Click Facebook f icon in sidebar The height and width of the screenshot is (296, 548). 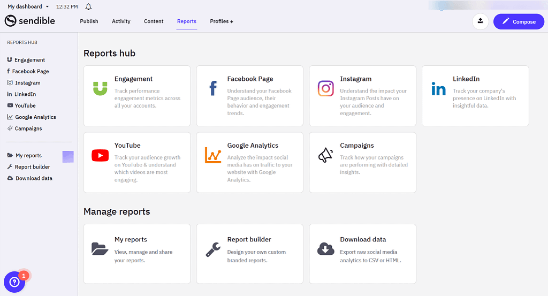(9, 71)
